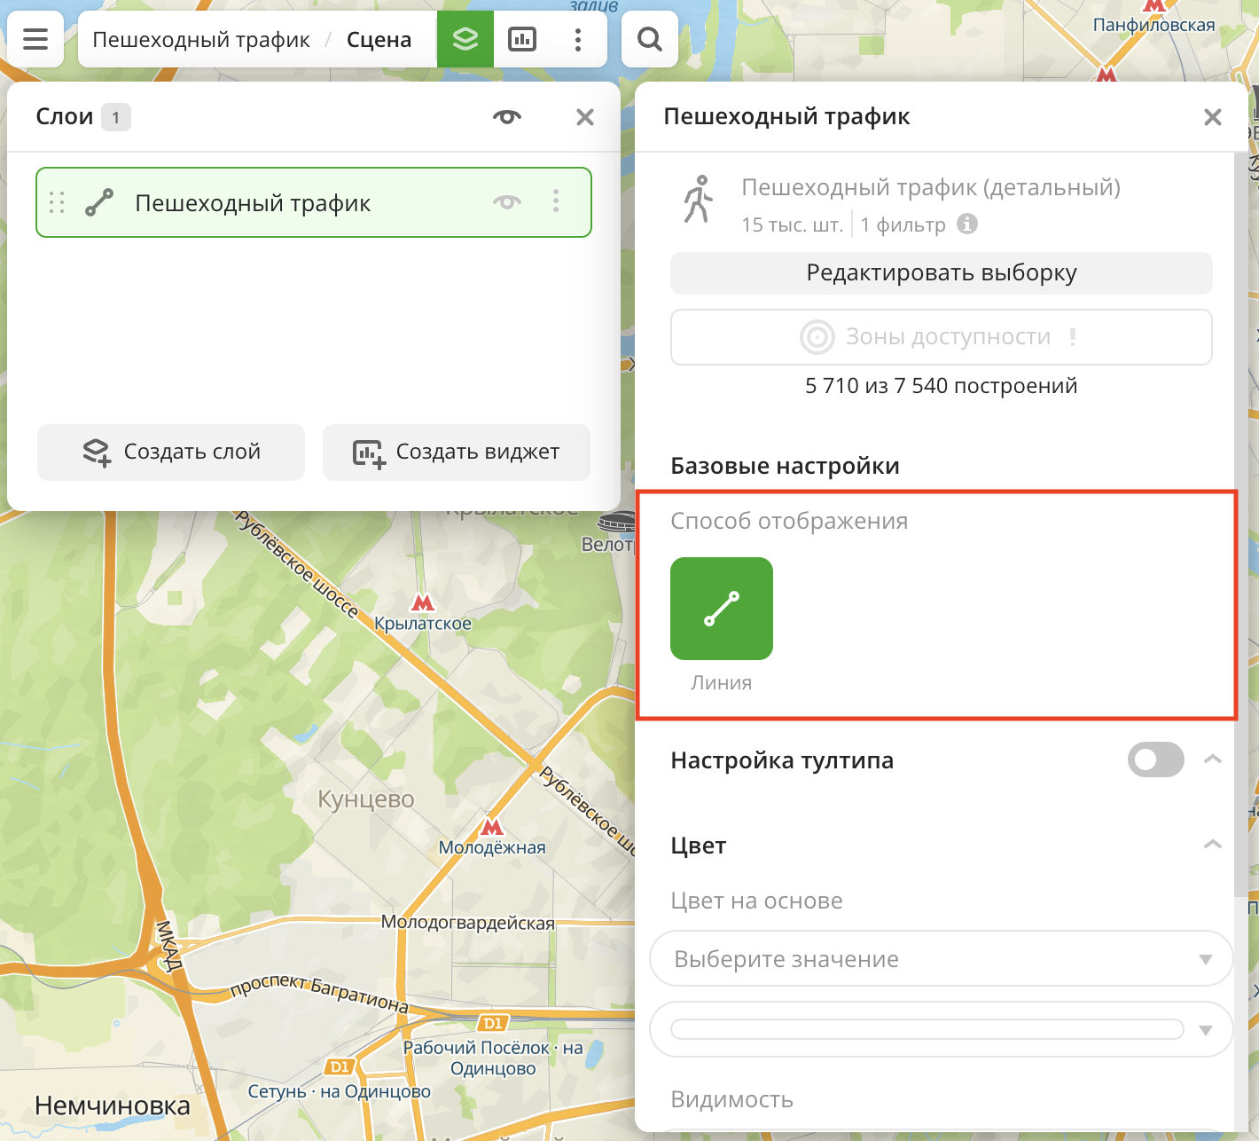Open the dashboard widgets icon
1259x1141 pixels.
(x=521, y=39)
